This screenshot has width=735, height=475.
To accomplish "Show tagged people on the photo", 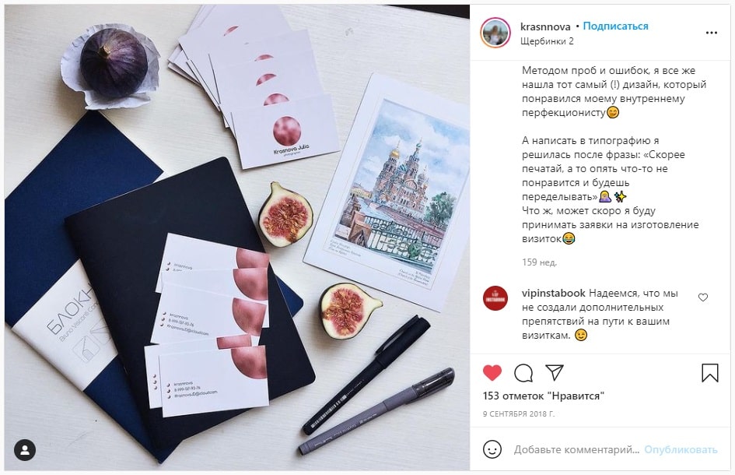I will pyautogui.click(x=26, y=449).
